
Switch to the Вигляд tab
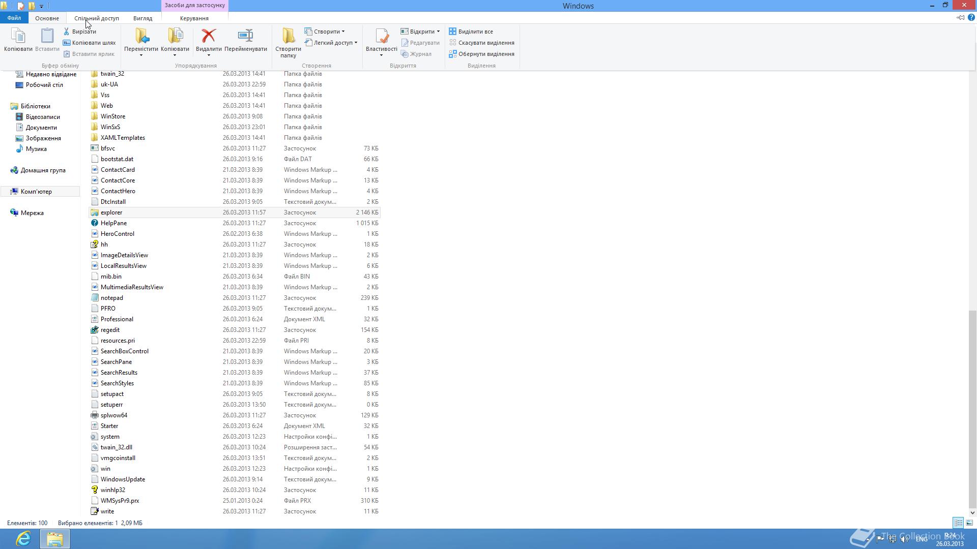(x=142, y=18)
